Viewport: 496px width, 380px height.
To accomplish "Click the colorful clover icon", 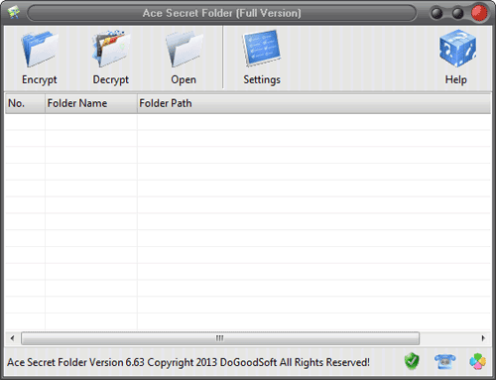I will 478,361.
